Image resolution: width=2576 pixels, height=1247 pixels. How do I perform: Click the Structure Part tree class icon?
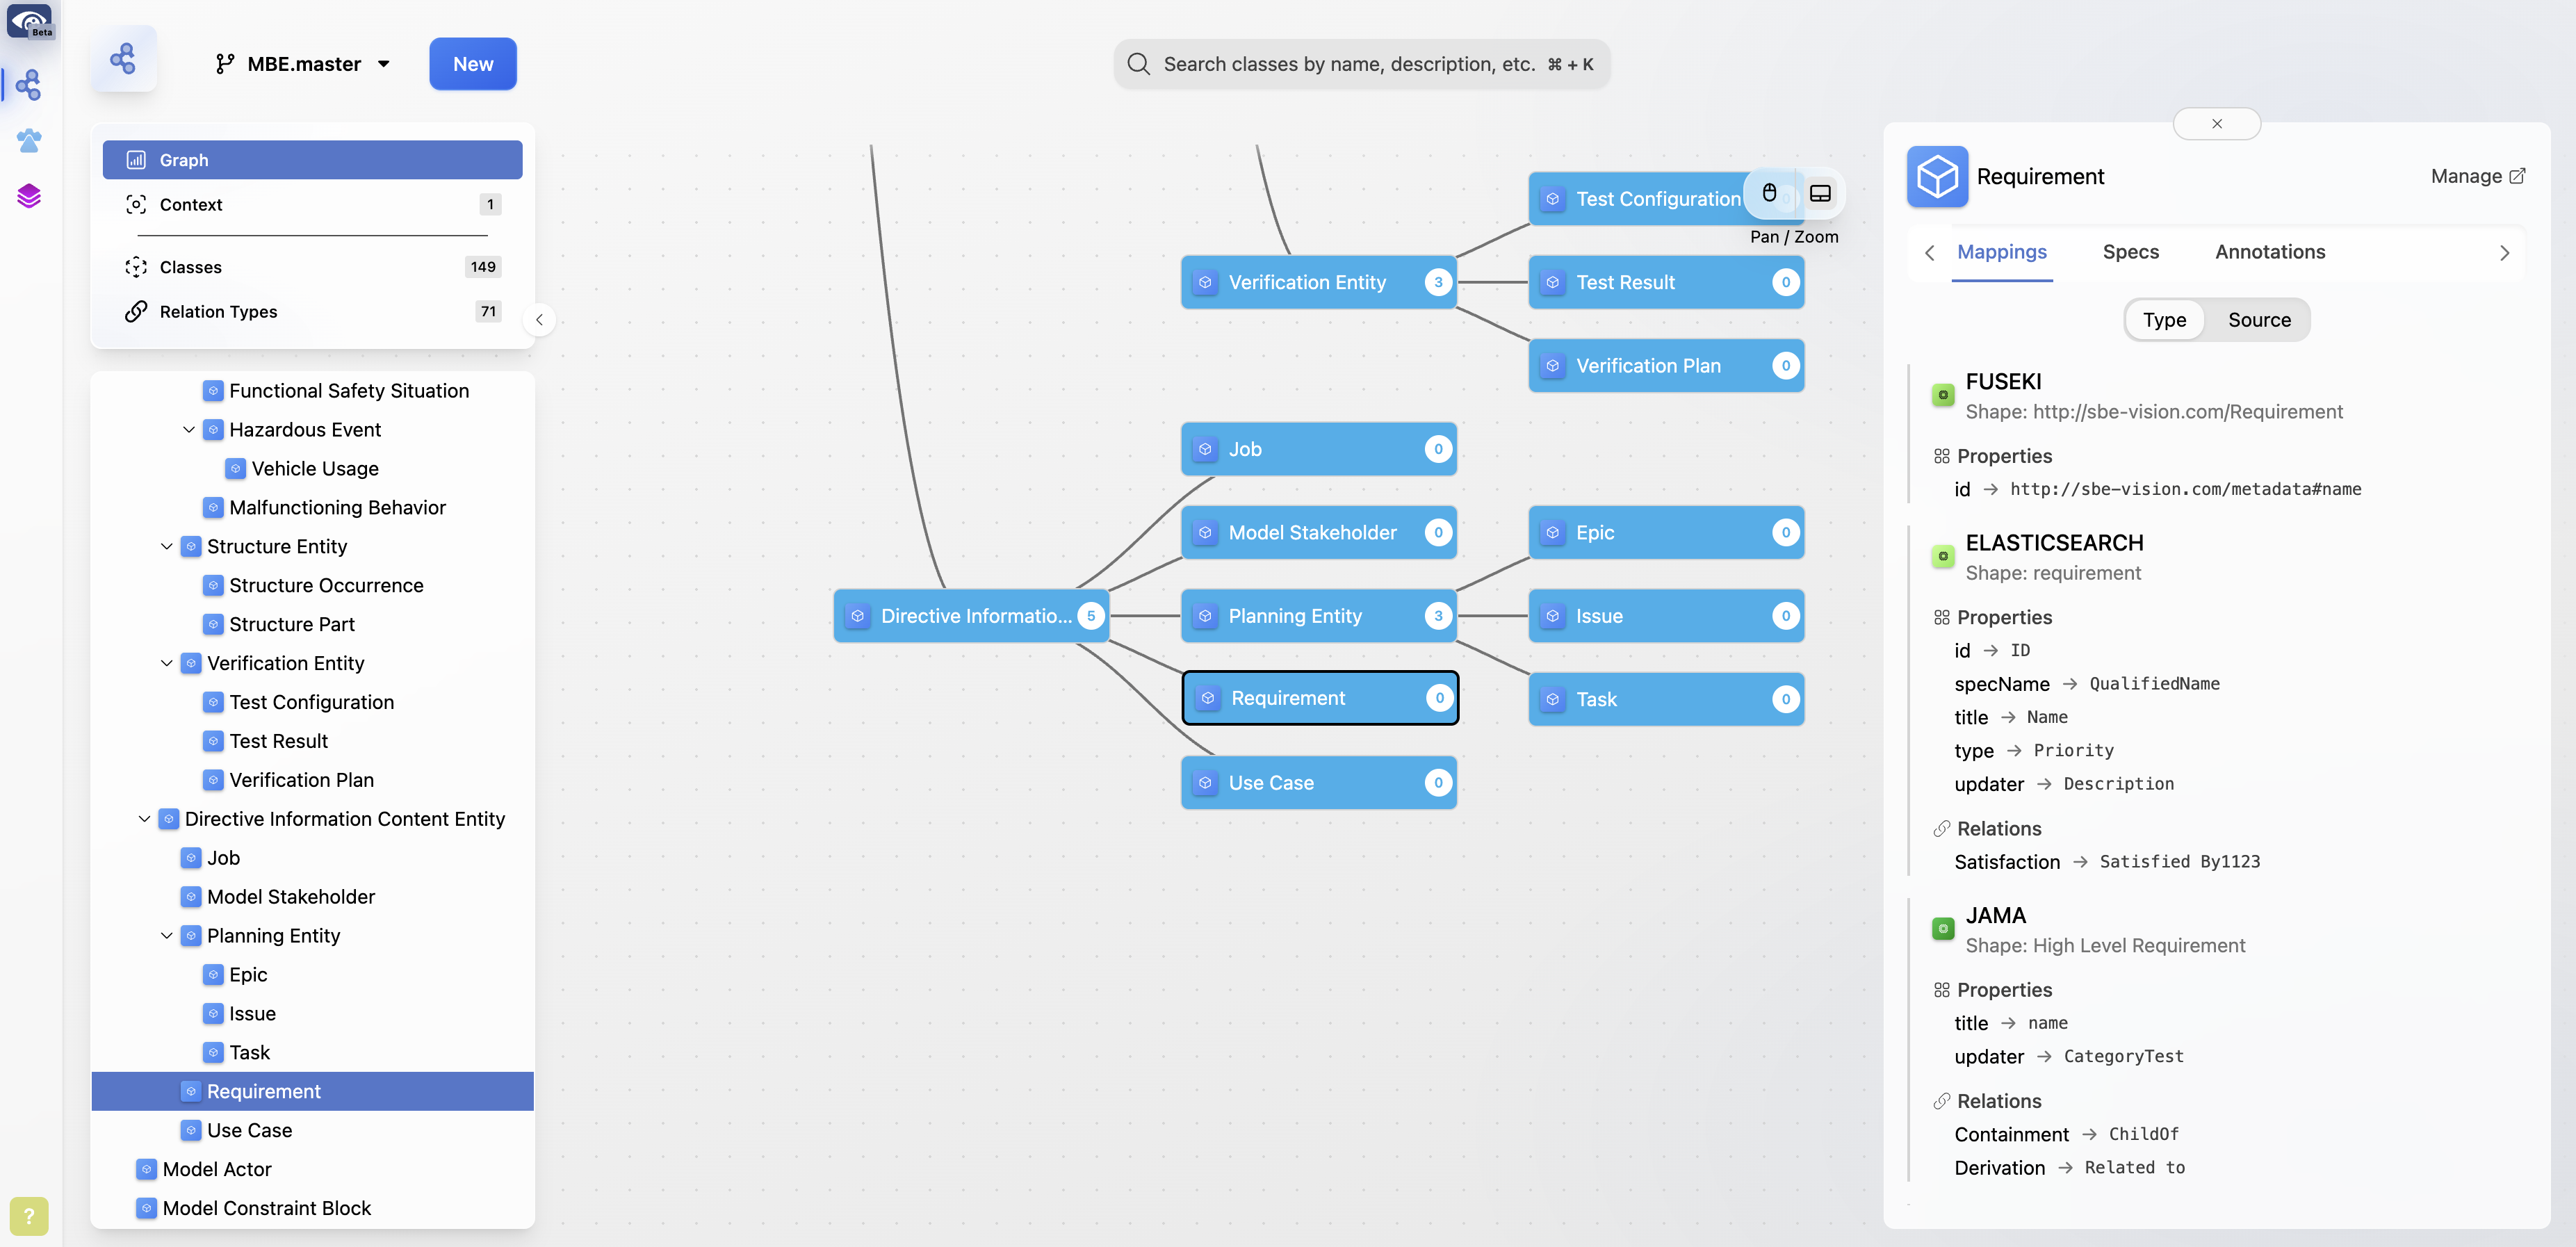213,624
